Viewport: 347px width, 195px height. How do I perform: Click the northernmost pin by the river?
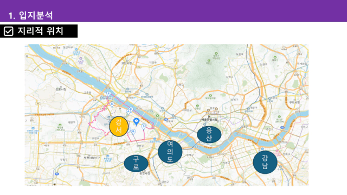(108, 94)
